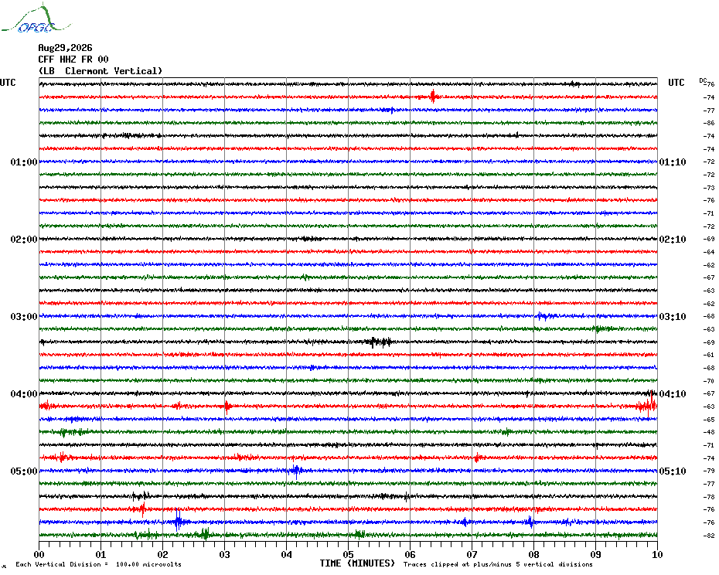Image resolution: width=719 pixels, height=575 pixels.
Task: Click the LB Clermont Vertical title
Action: 101,71
